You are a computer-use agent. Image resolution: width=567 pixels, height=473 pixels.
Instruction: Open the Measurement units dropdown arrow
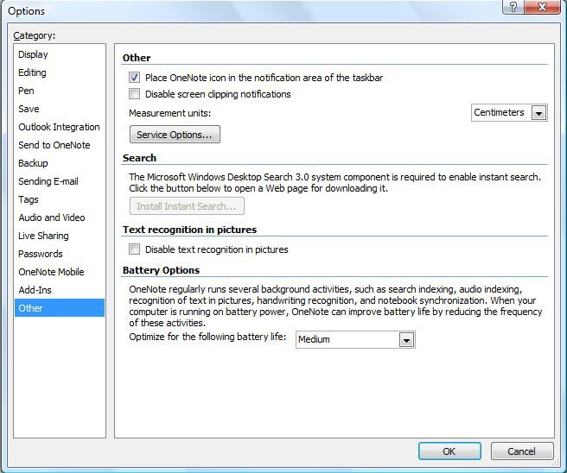(x=538, y=113)
